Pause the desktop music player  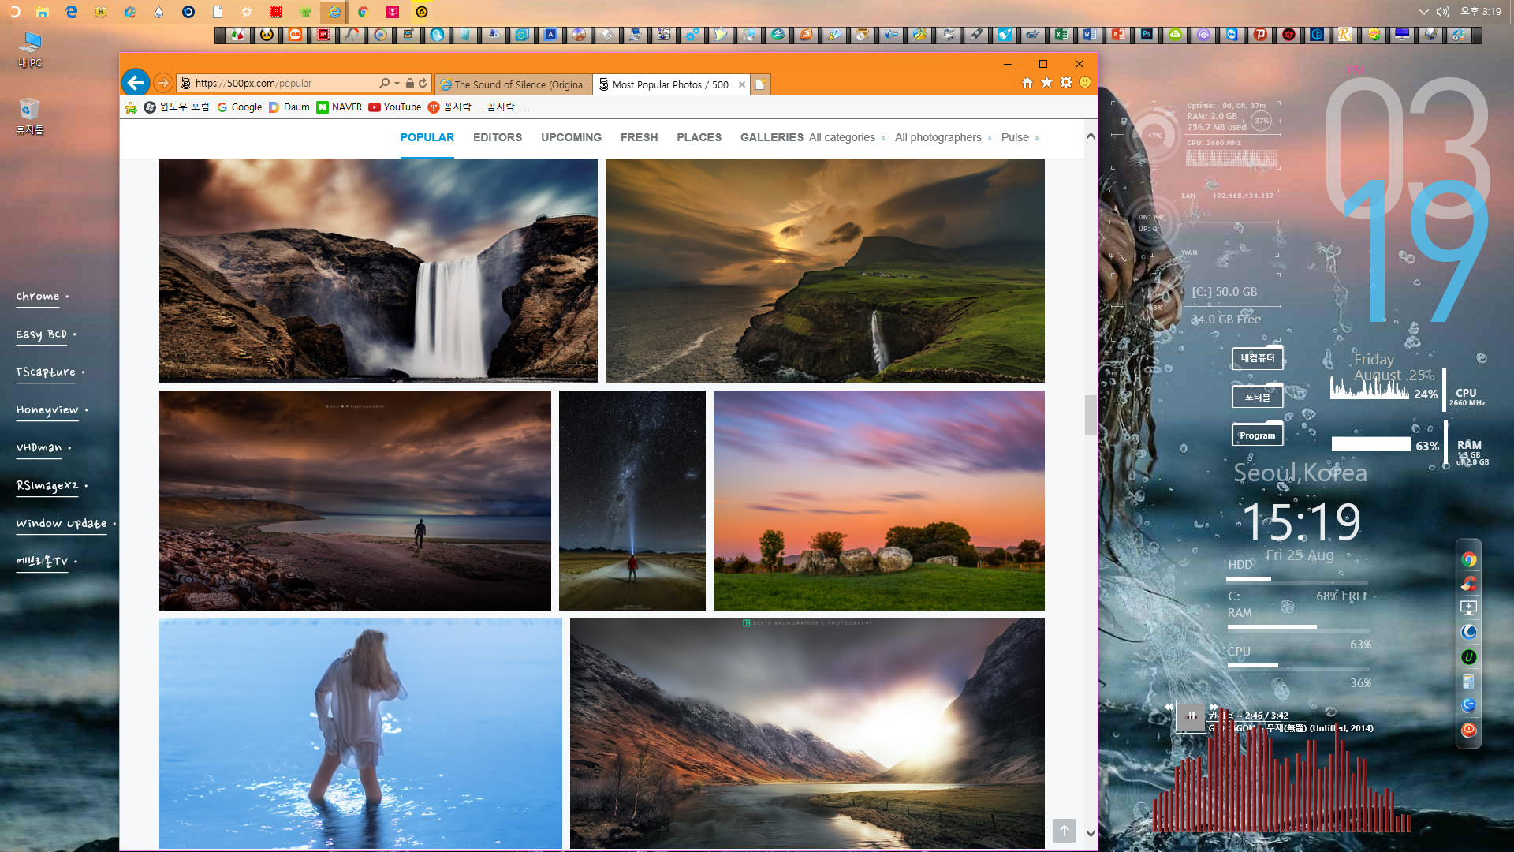1191,716
